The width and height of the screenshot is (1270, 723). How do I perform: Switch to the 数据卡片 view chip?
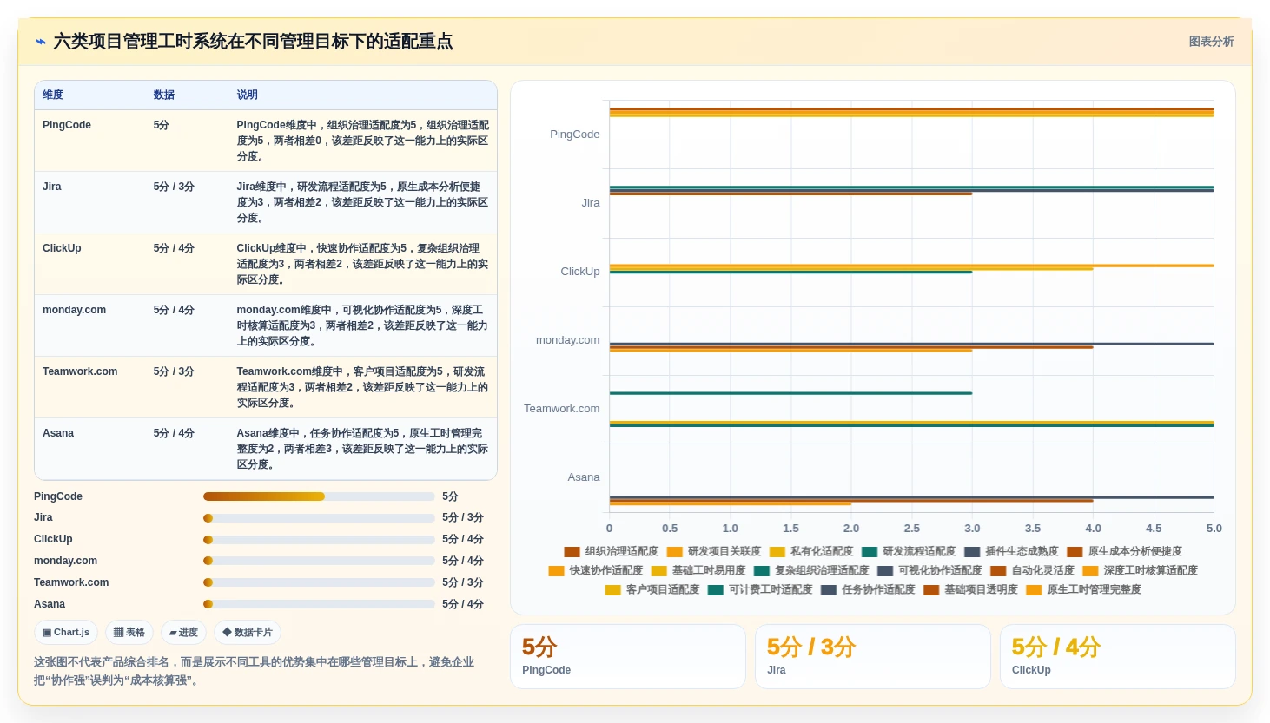coord(248,633)
